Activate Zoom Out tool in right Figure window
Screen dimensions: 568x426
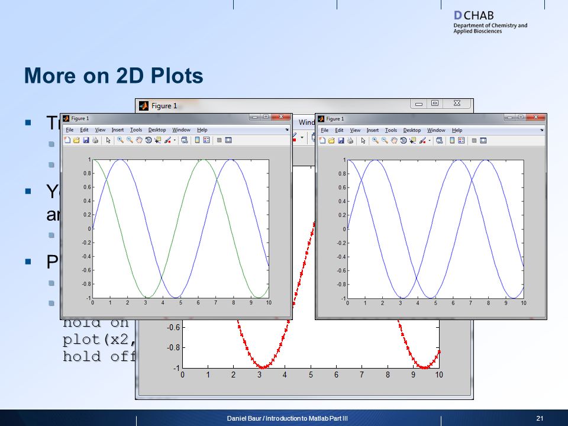point(385,141)
